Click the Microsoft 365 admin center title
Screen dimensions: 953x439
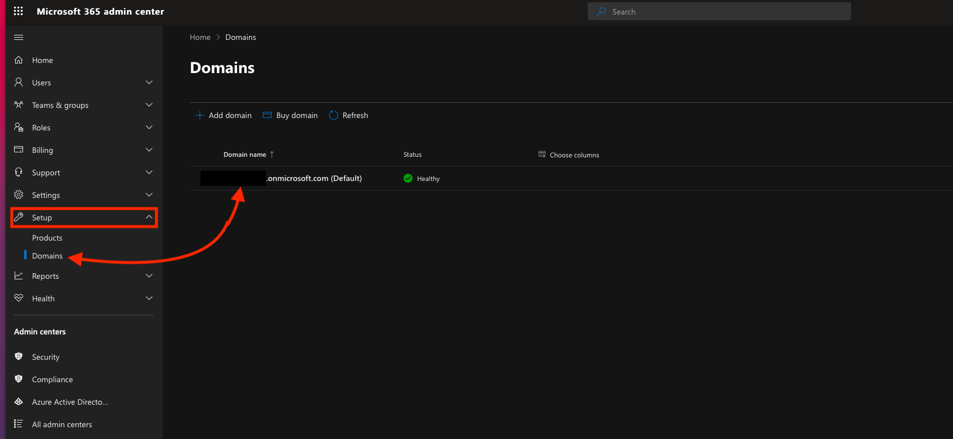tap(100, 11)
